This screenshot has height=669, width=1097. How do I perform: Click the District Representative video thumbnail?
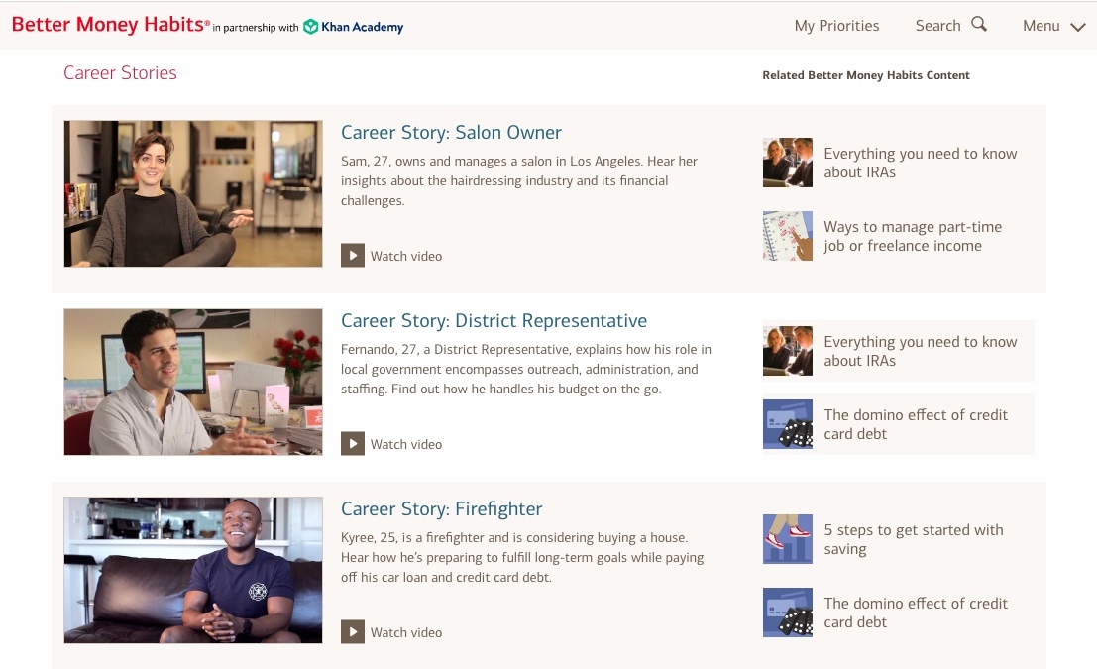click(193, 383)
